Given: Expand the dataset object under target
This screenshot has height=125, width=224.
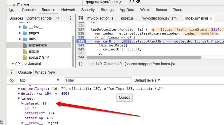Looking at the screenshot, I should pyautogui.click(x=22, y=103).
